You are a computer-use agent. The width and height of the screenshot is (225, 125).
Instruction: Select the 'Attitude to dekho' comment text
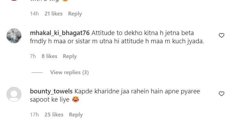coord(117,37)
